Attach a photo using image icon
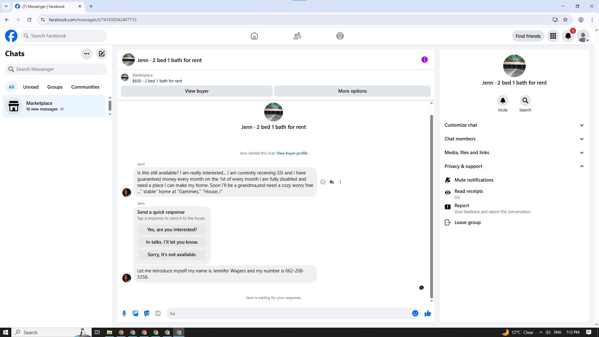The width and height of the screenshot is (599, 337). pos(135,313)
